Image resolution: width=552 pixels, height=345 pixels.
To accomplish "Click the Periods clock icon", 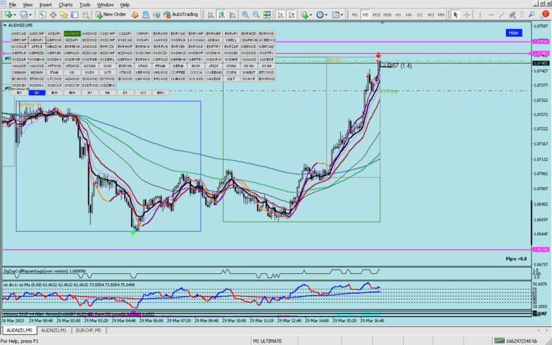I will (319, 14).
